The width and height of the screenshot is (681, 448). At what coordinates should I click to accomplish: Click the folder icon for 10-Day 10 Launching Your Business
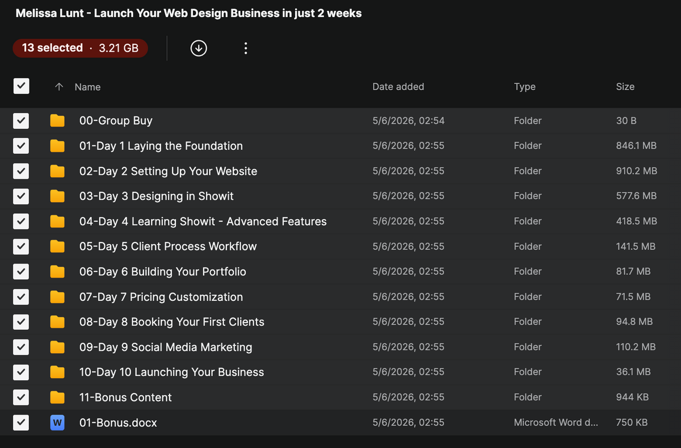57,372
